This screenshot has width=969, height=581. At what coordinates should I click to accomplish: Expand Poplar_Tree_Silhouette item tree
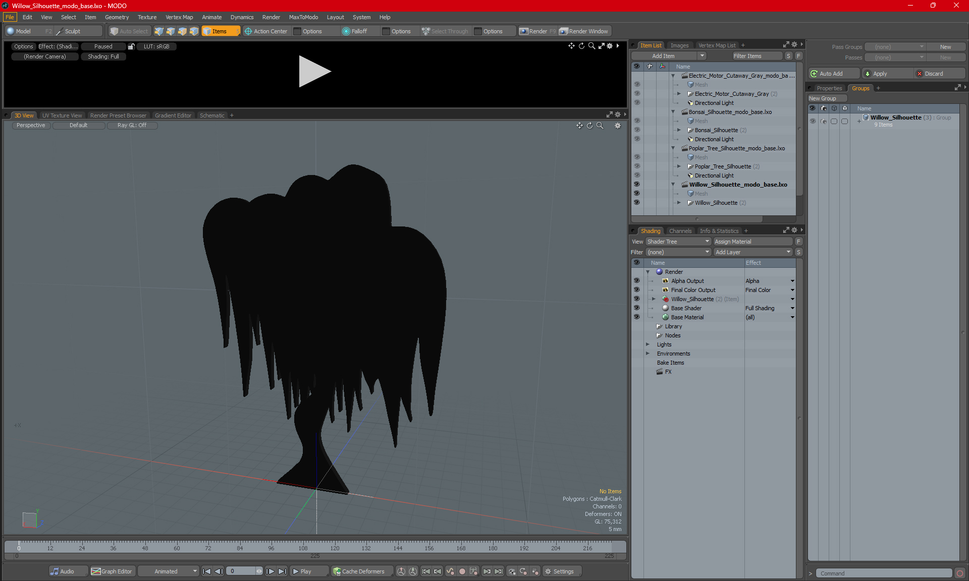679,166
